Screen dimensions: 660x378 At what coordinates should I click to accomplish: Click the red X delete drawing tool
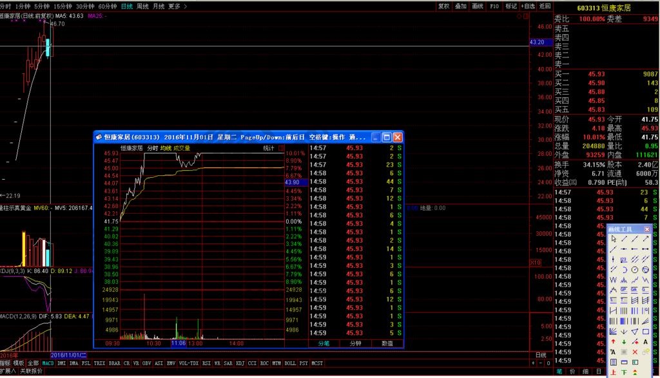[x=636, y=352]
